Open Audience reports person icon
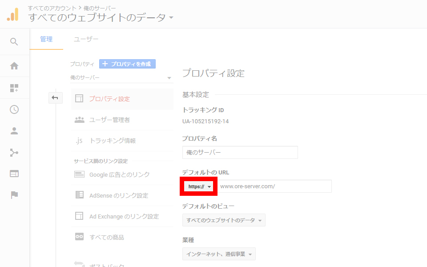Screen dimensions: 427x267 (x=14, y=131)
